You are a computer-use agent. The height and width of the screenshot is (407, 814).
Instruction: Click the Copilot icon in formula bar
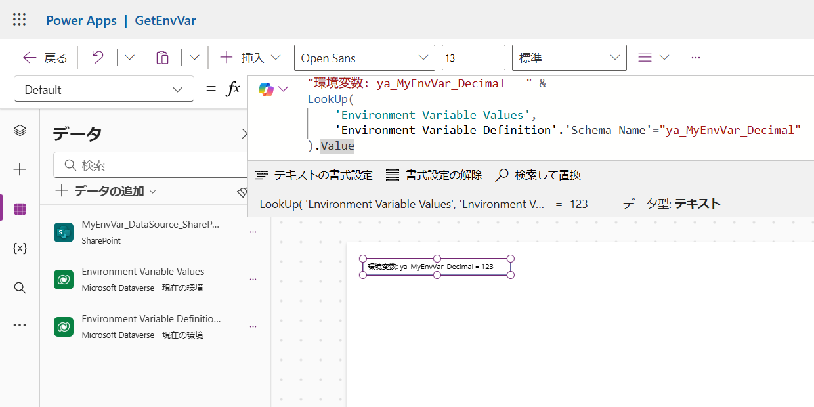[266, 89]
